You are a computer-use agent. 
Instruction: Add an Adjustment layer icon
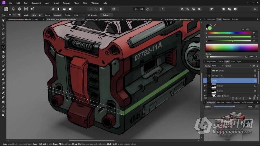click(237, 99)
